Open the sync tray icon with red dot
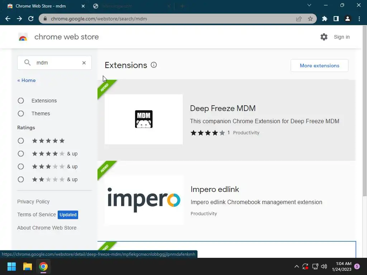This screenshot has height=275, width=367. 305,266
